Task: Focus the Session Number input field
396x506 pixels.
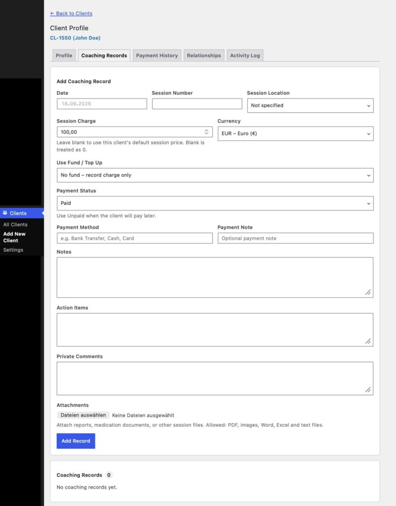Action: (197, 104)
